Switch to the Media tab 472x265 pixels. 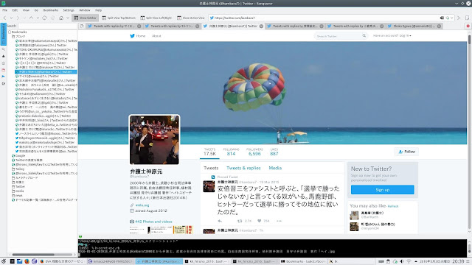click(x=275, y=168)
